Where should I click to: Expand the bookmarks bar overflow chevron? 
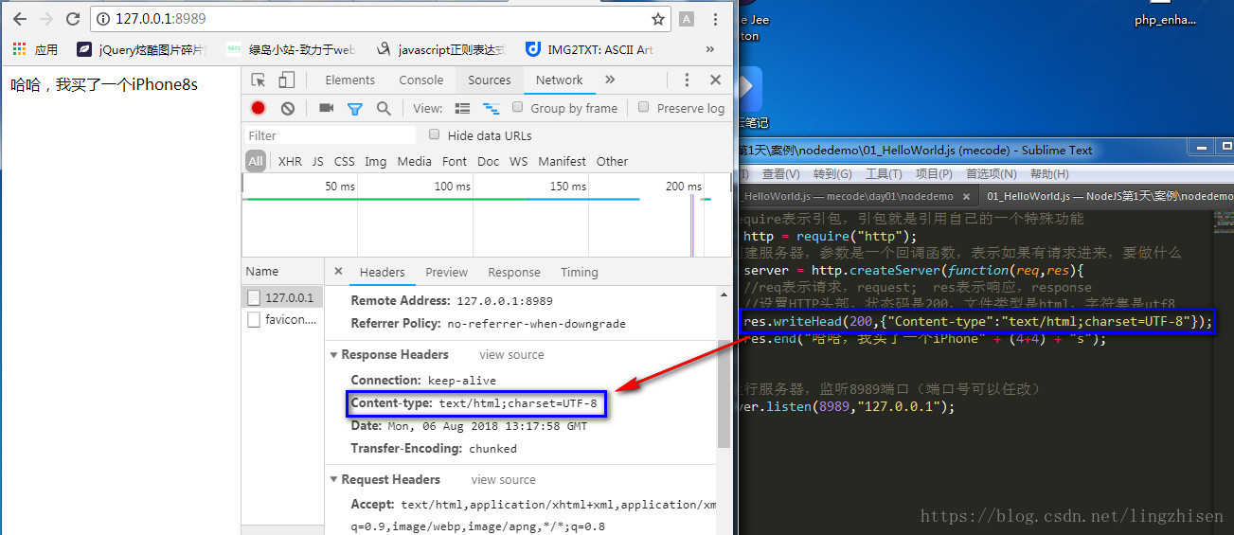[x=710, y=49]
